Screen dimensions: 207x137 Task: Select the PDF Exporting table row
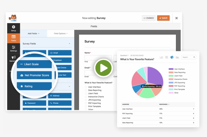pyautogui.click(x=158, y=113)
